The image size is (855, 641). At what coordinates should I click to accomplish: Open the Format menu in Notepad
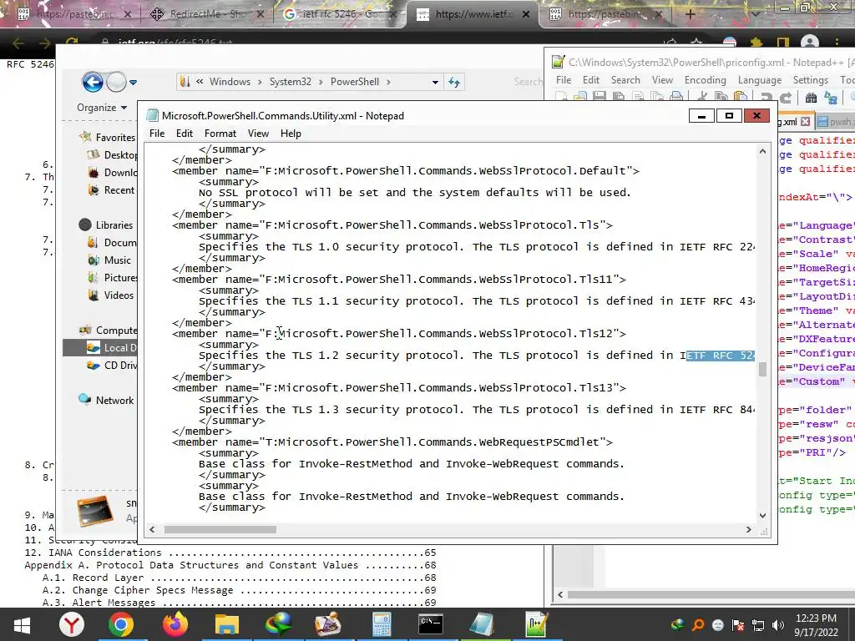click(220, 134)
